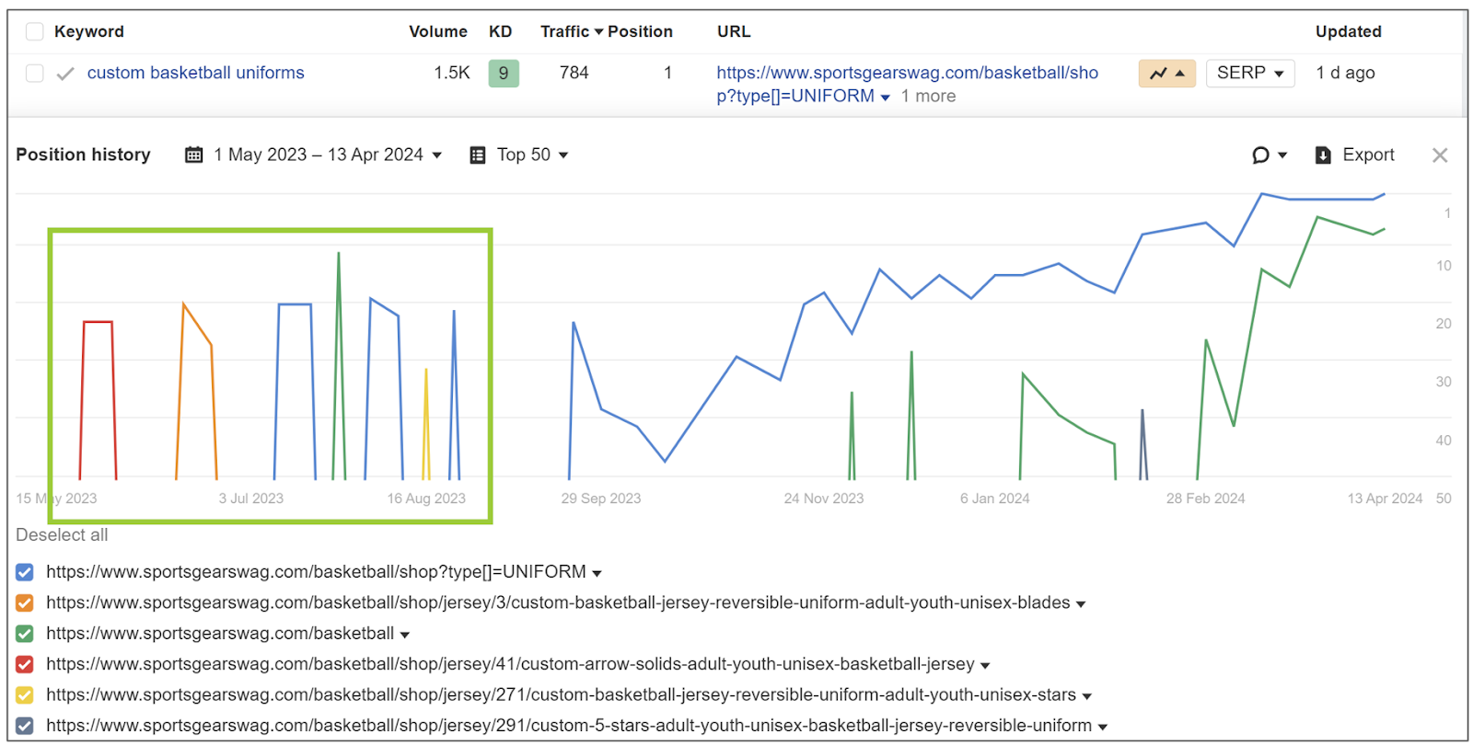Click the red jersey/41 URL color checkbox

pyautogui.click(x=25, y=664)
